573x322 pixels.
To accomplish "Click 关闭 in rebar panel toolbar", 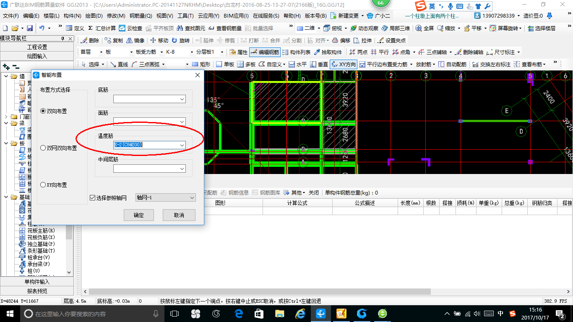I will coord(314,193).
